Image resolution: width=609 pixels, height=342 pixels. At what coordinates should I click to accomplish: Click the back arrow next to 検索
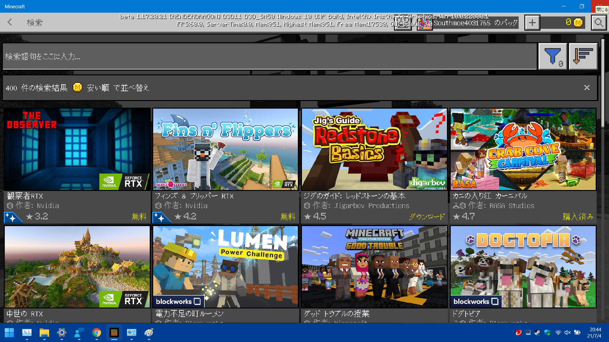coord(10,22)
